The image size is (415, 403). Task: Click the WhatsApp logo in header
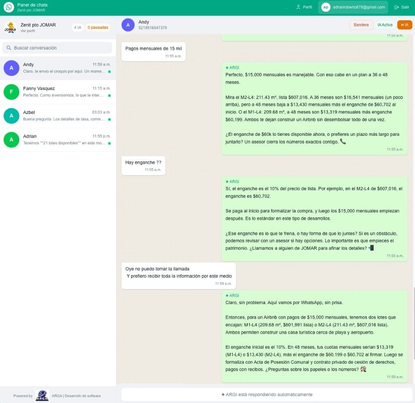9,7
